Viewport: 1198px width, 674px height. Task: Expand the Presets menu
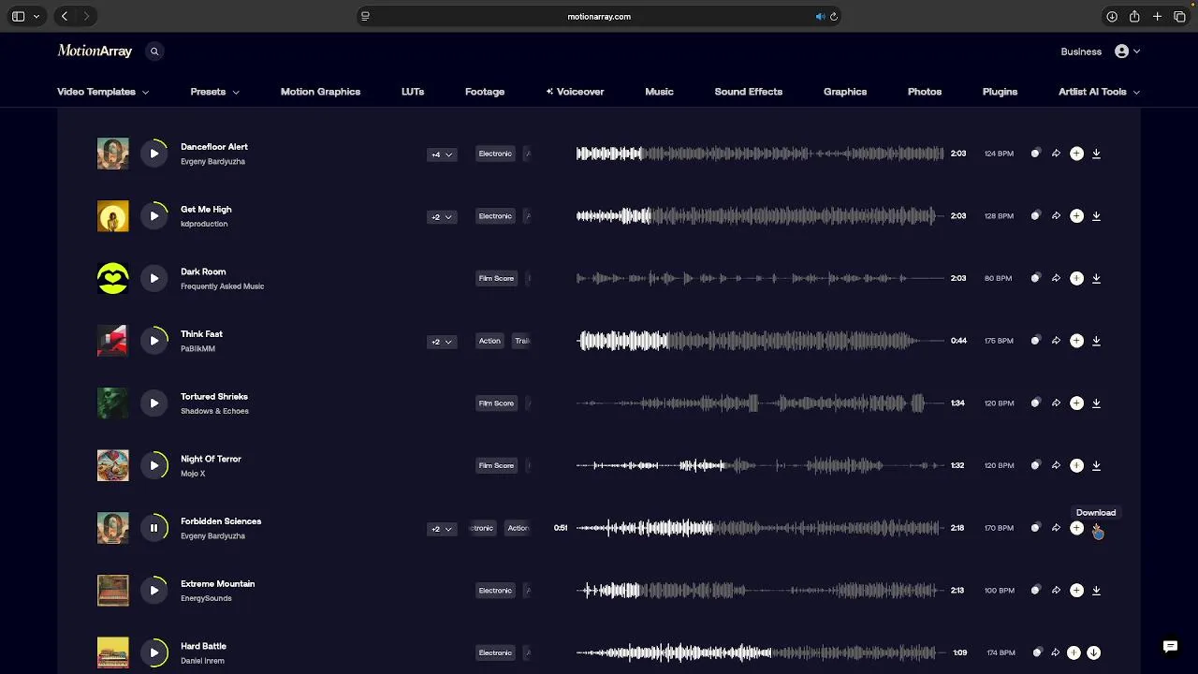point(214,92)
